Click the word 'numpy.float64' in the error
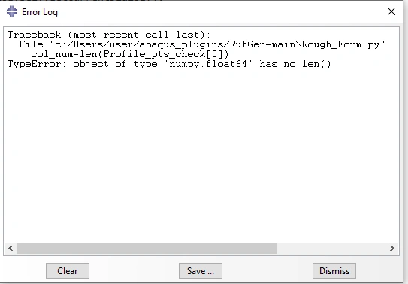Screen dimensions: 408x284 point(208,65)
